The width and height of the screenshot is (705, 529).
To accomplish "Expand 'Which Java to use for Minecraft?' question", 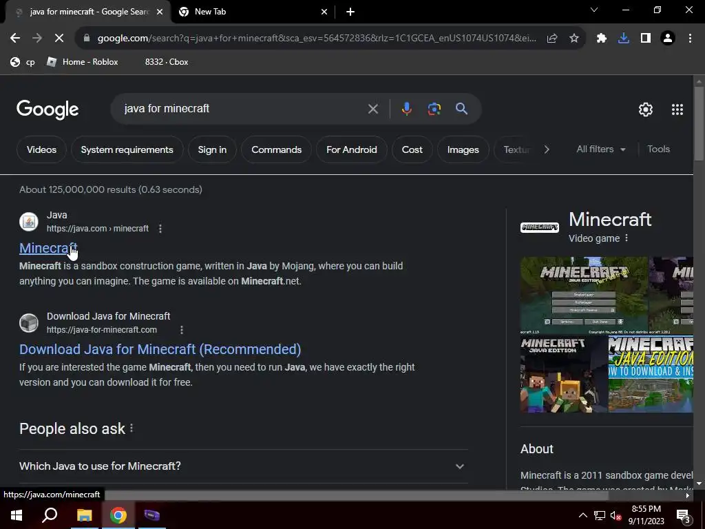I will tap(243, 466).
